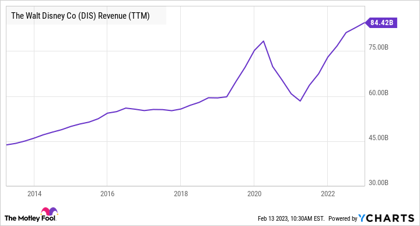The image size is (420, 226).
Task: Click the 2018 x-axis label
Action: (181, 193)
